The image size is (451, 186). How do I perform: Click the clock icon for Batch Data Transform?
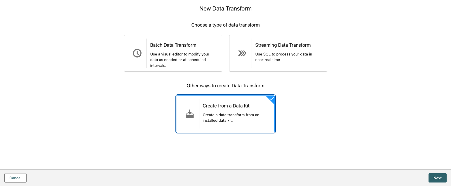(x=137, y=53)
